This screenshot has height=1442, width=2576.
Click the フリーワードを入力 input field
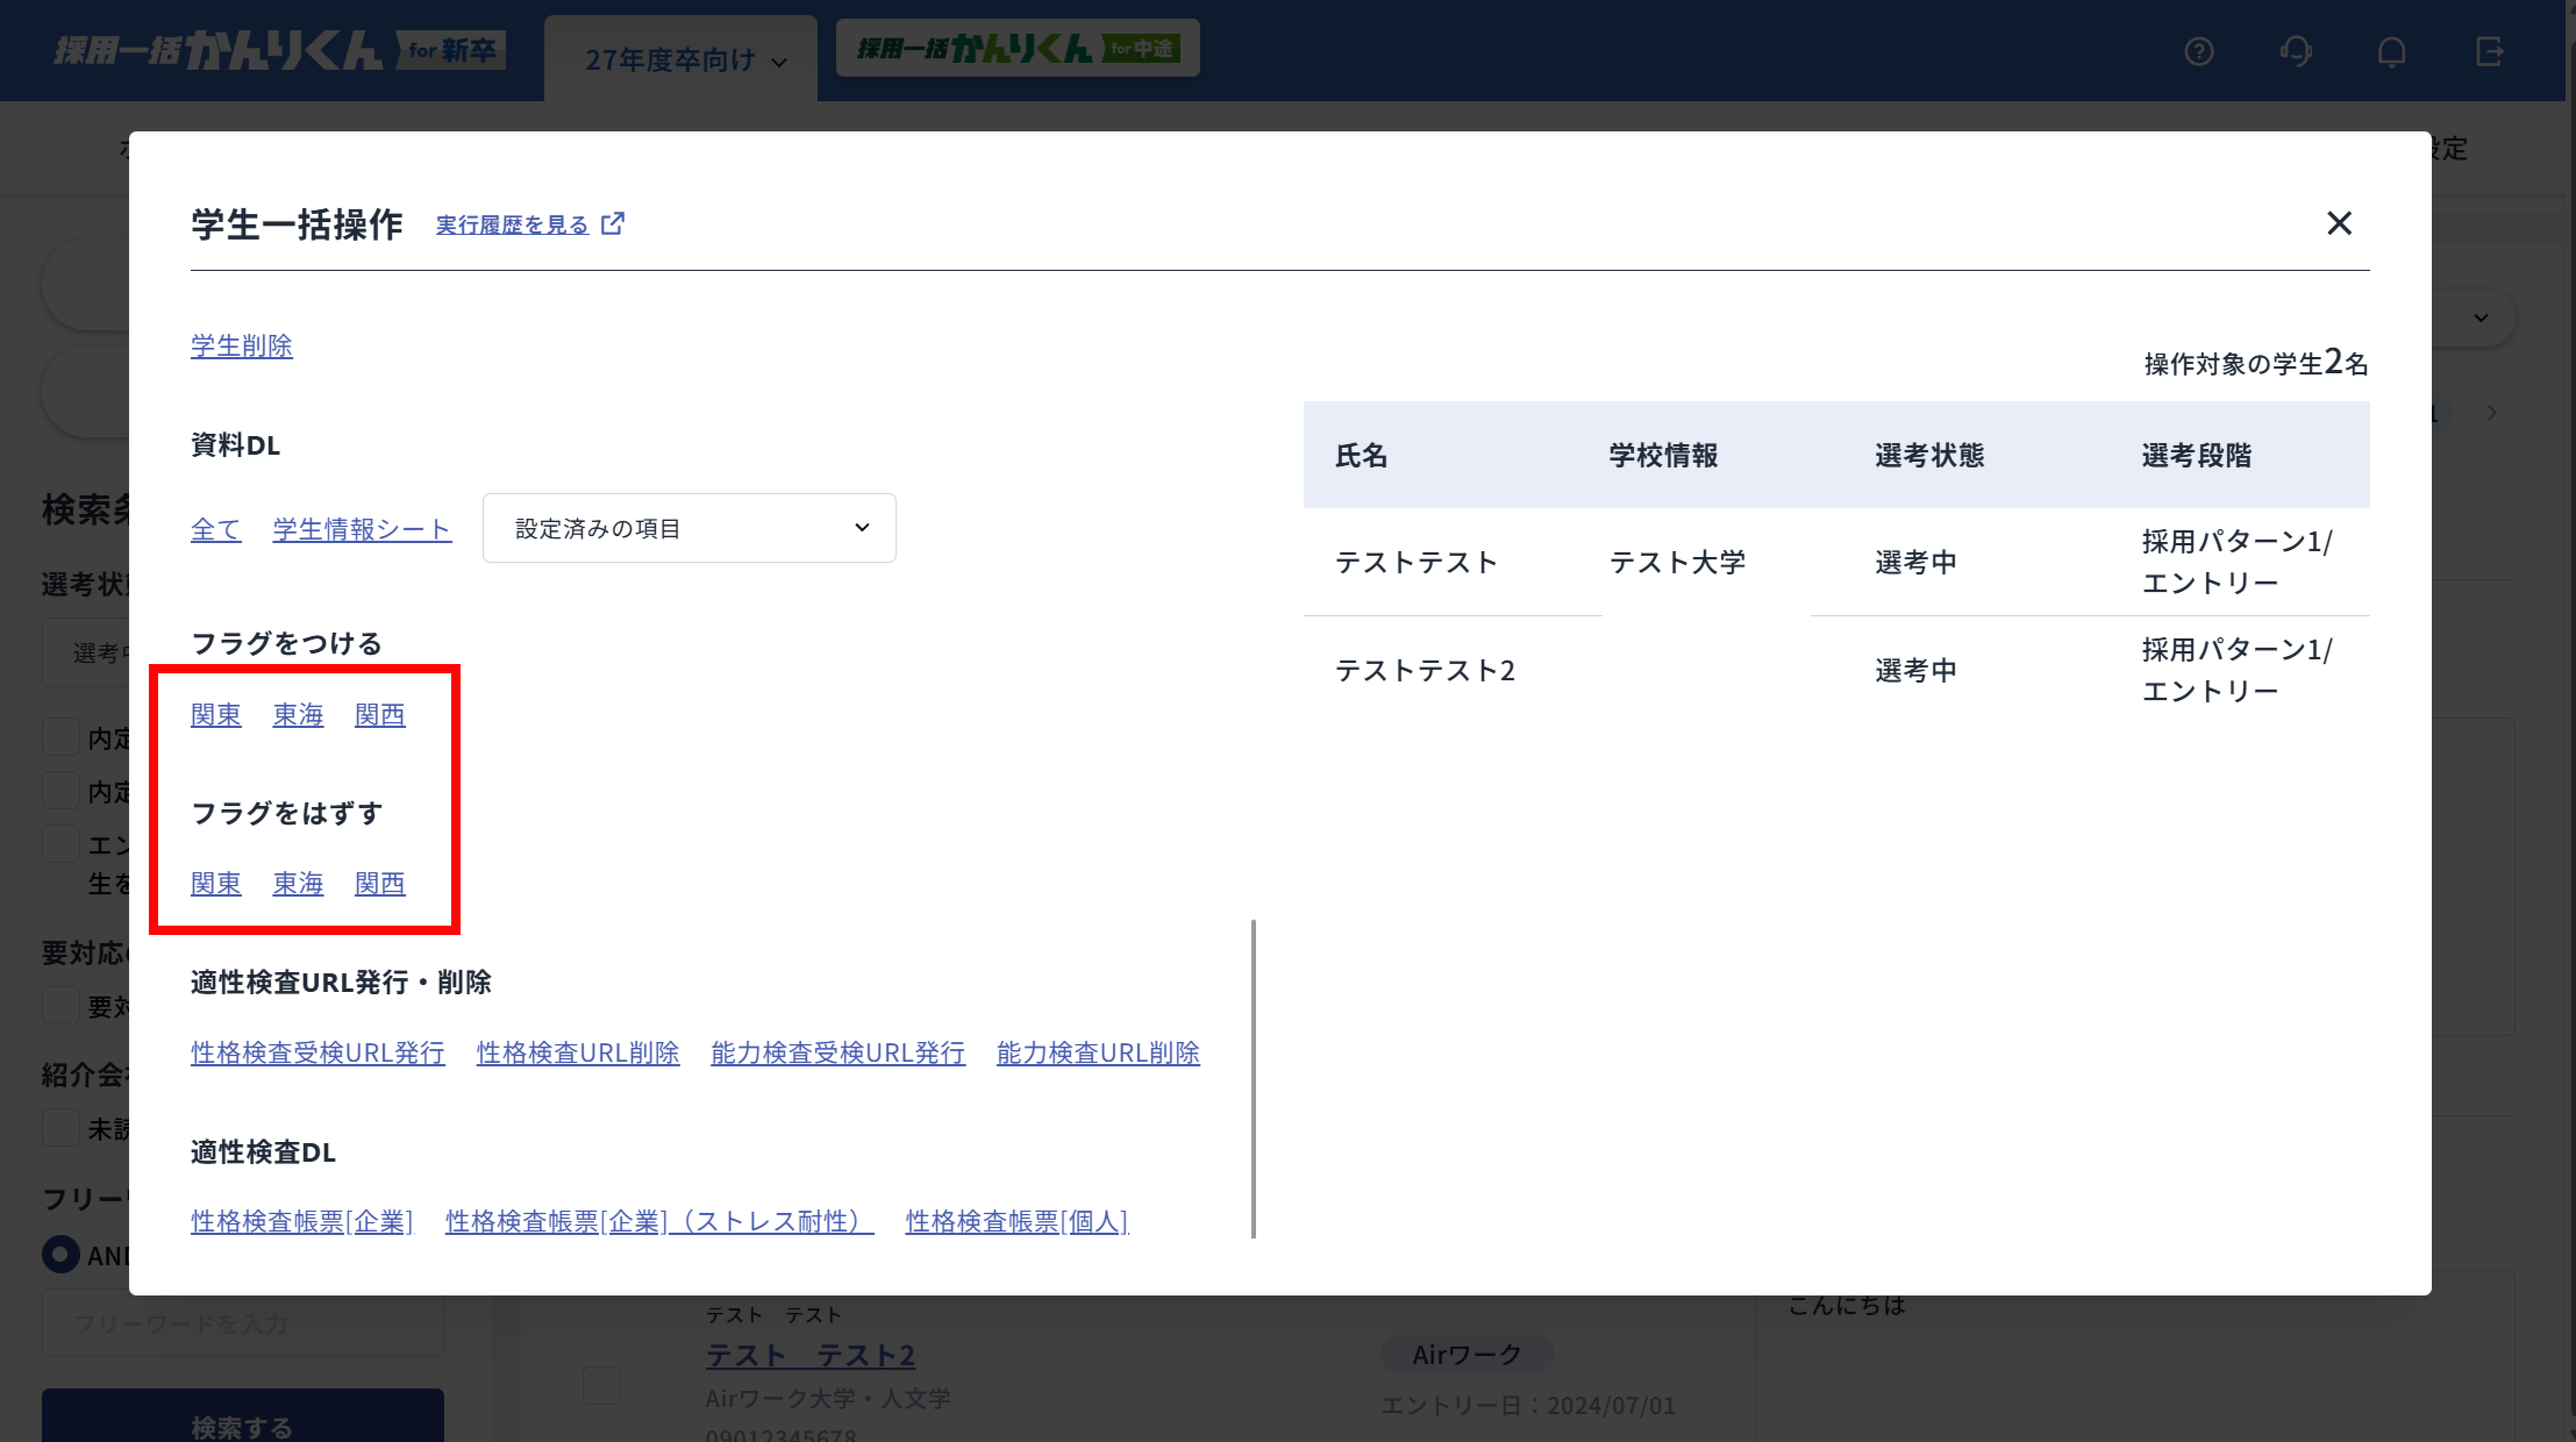242,1323
